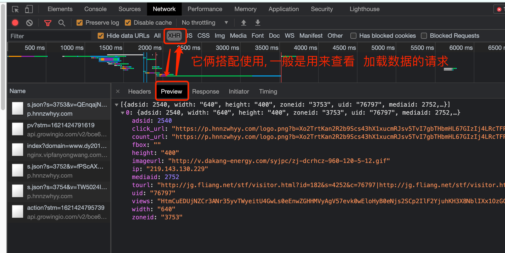The height and width of the screenshot is (253, 505).
Task: Open the Performance tab
Action: (205, 9)
